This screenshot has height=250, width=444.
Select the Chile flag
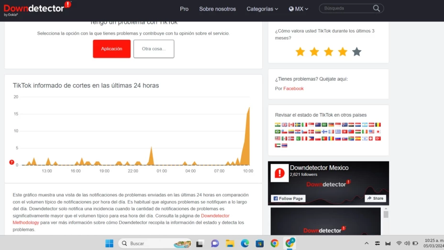(x=285, y=132)
